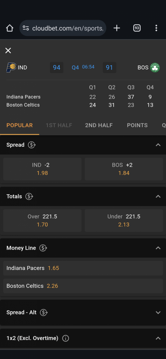Open the site settings icon in address bar
The width and height of the screenshot is (166, 359).
coord(26,28)
